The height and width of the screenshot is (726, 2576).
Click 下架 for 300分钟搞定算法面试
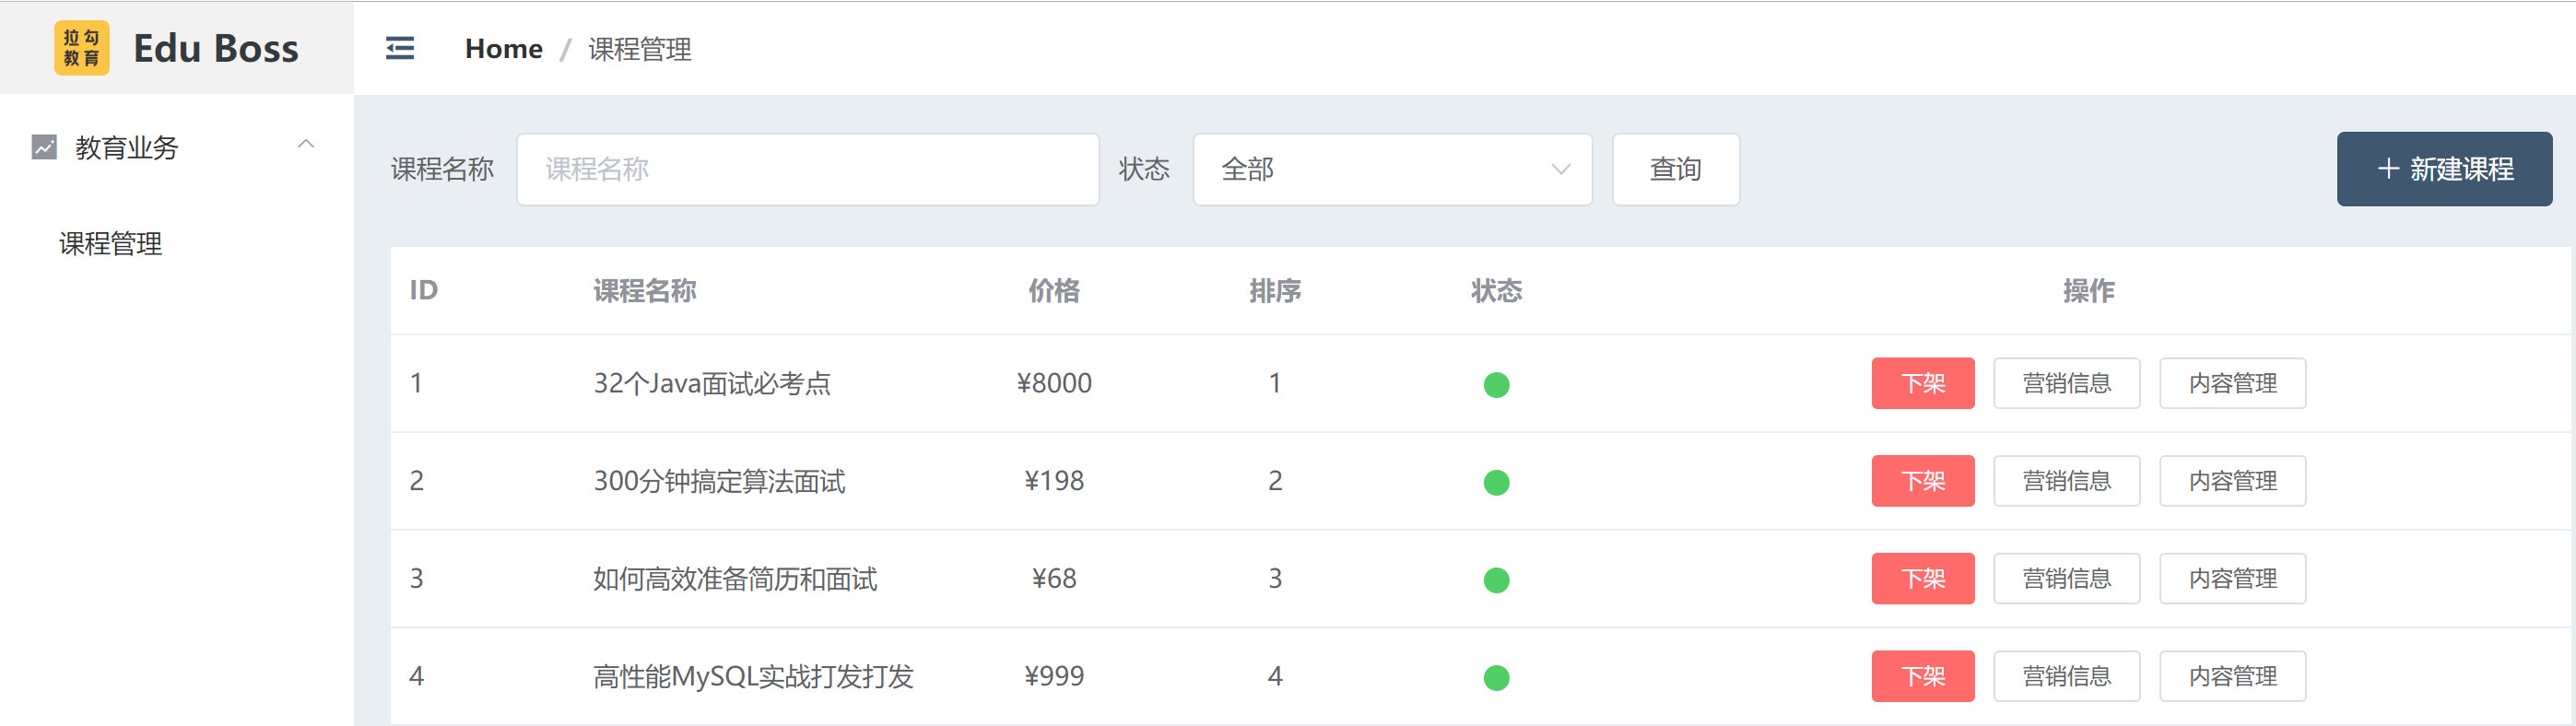1923,481
